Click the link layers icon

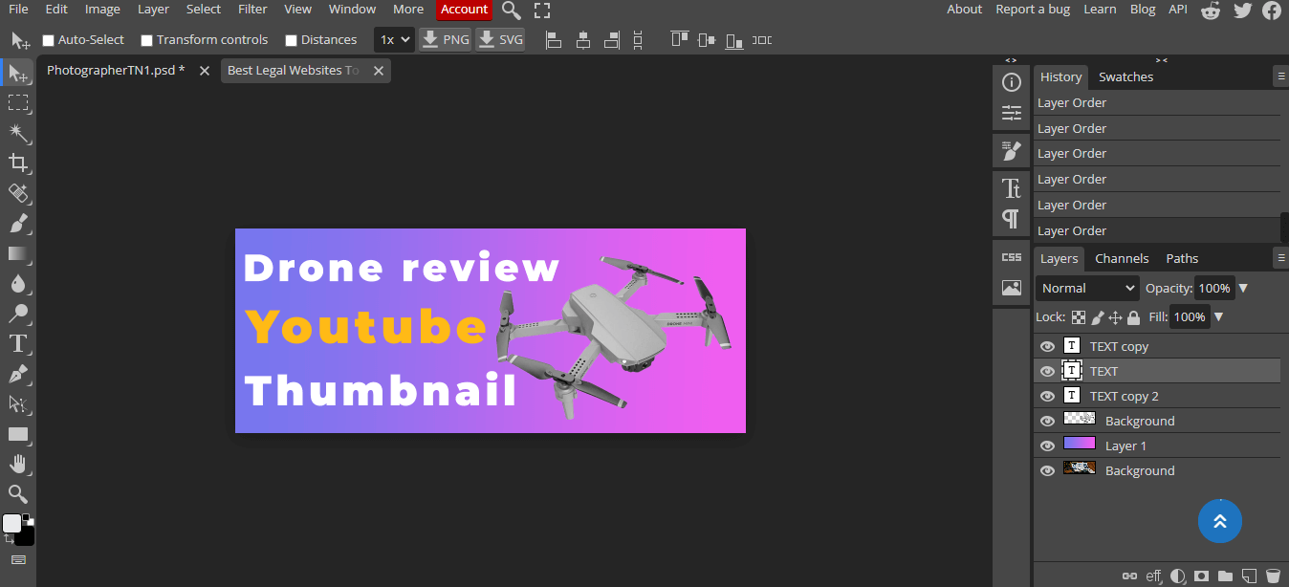tap(1129, 576)
